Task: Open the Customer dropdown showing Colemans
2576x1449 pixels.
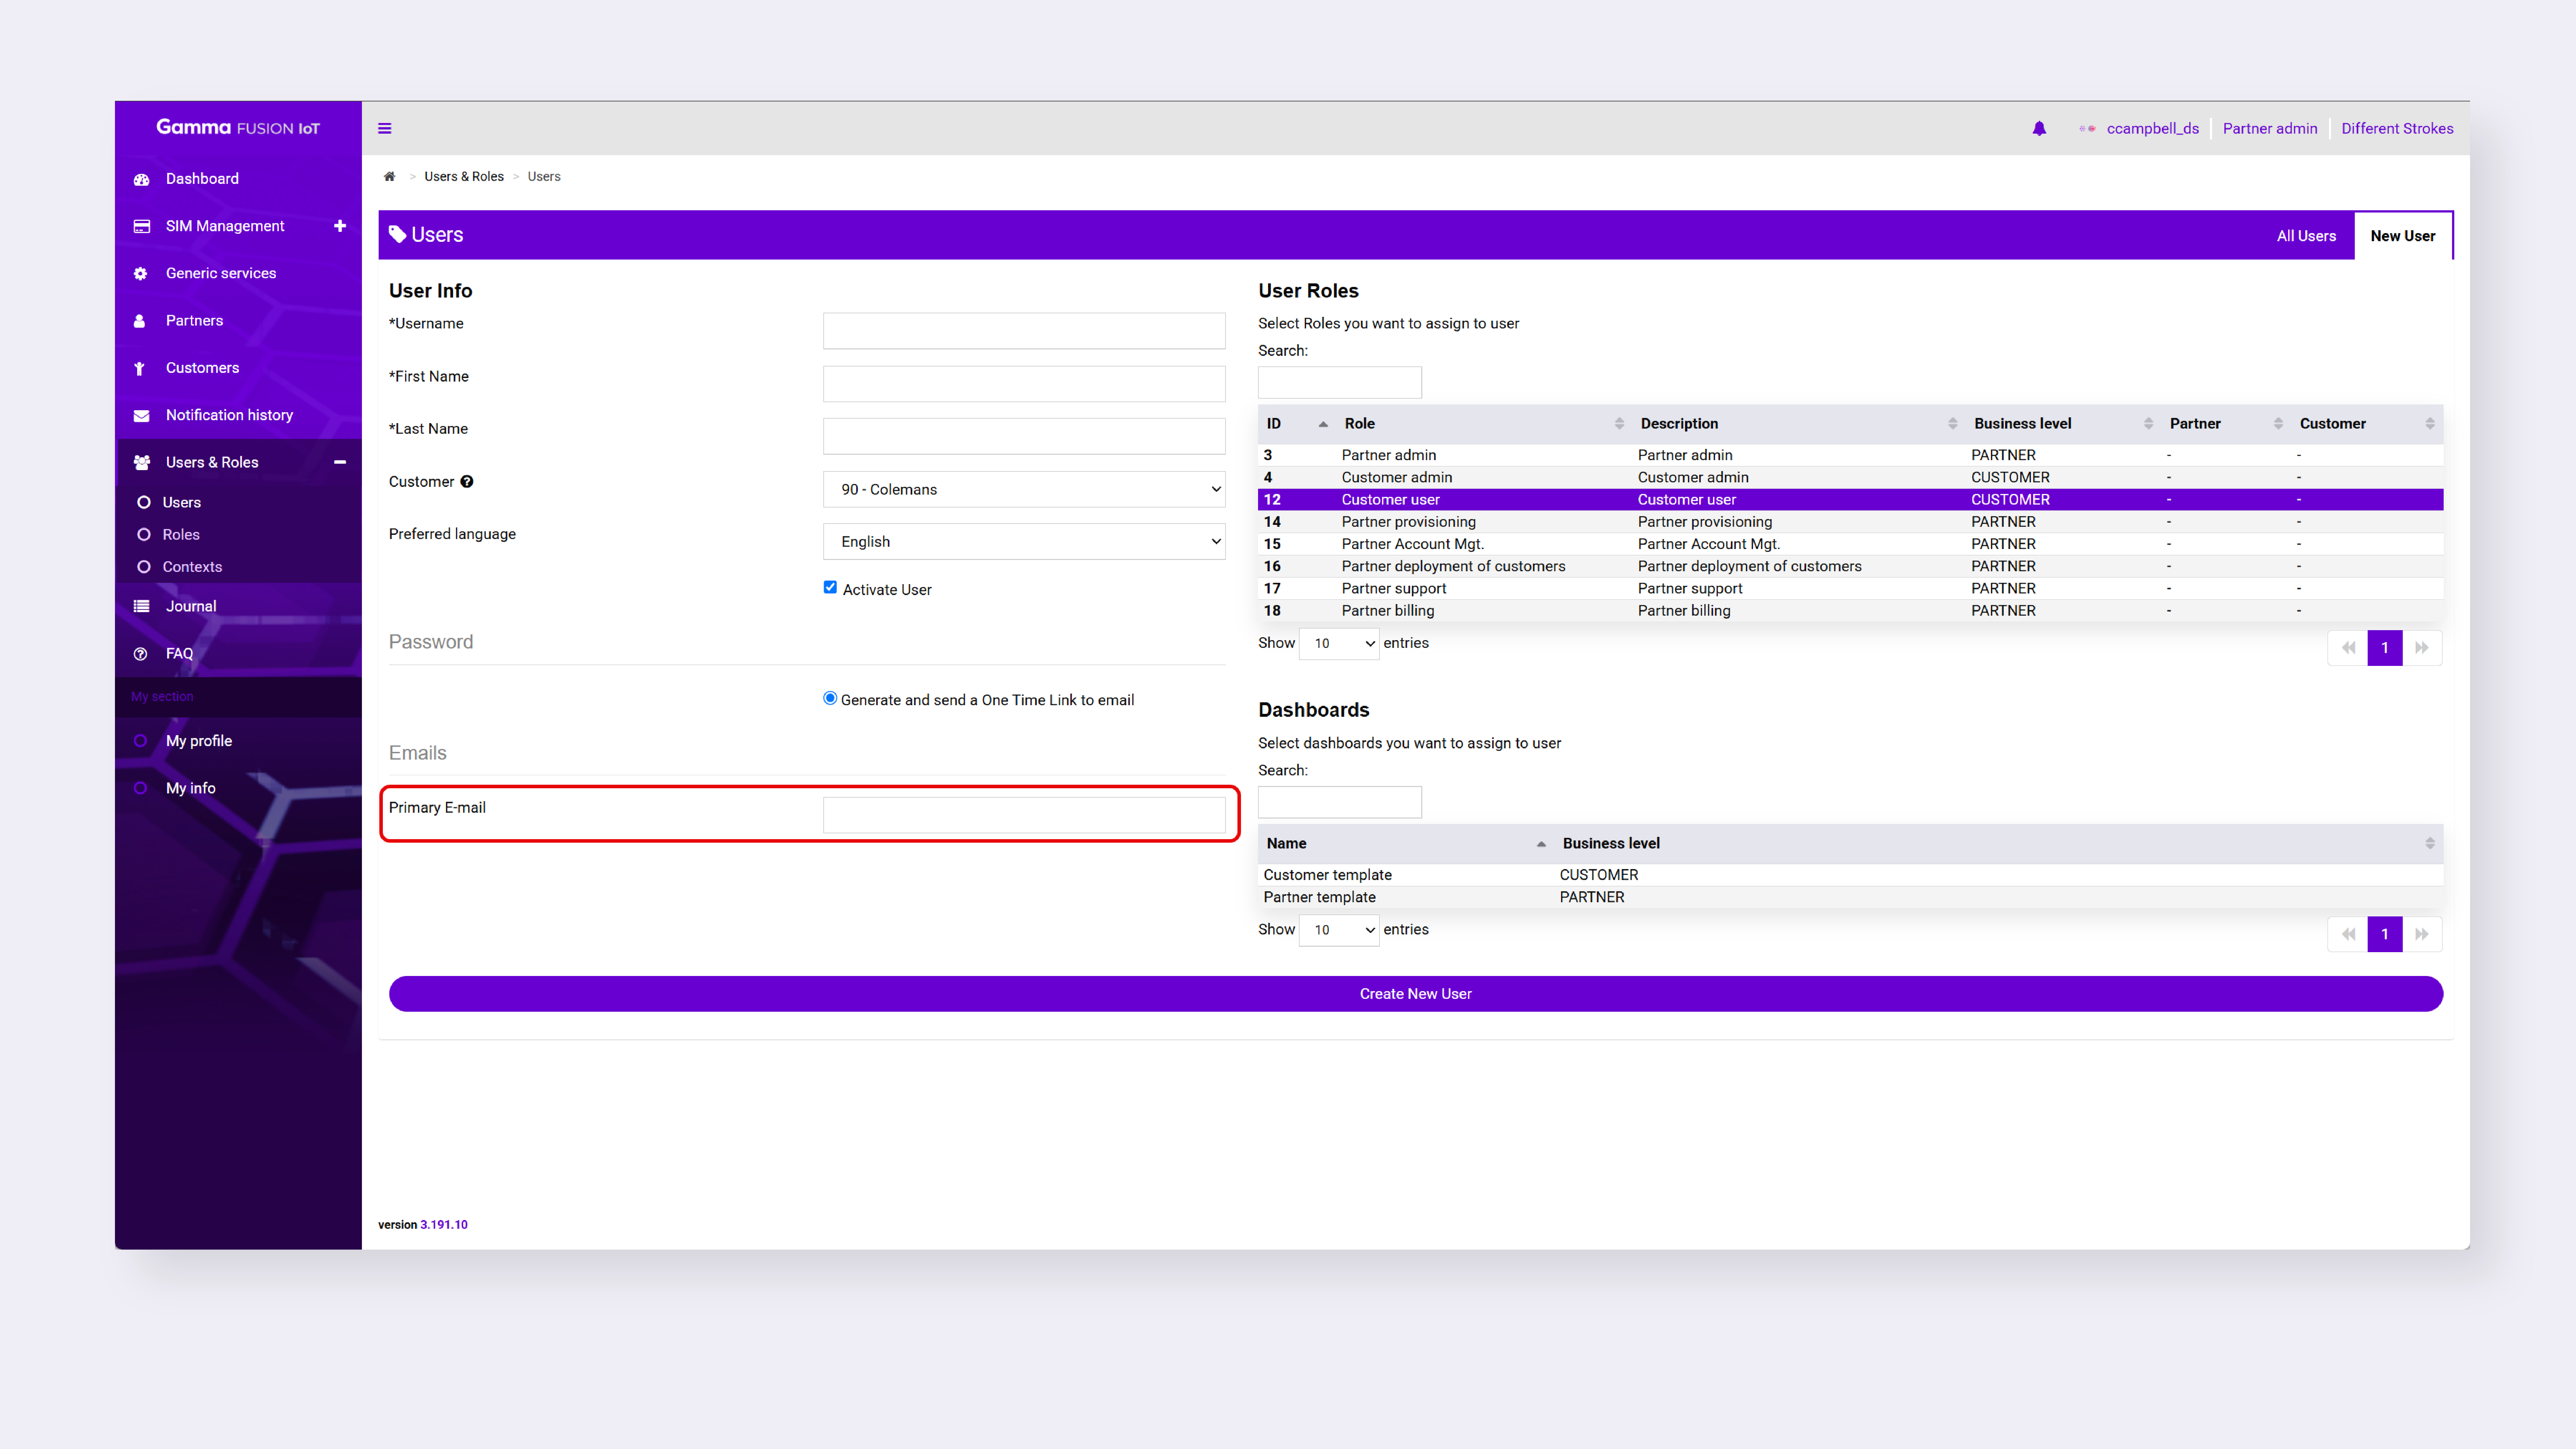Action: [1024, 489]
